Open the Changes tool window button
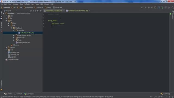The height and width of the screenshot is (98, 174). click(29, 94)
